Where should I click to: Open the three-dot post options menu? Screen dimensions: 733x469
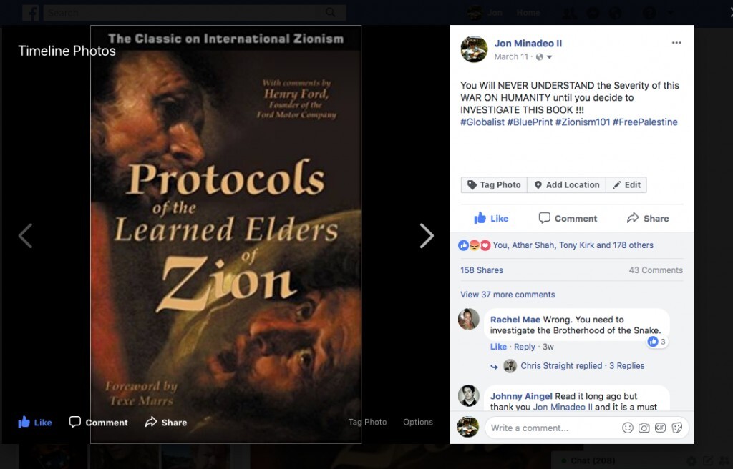click(676, 43)
